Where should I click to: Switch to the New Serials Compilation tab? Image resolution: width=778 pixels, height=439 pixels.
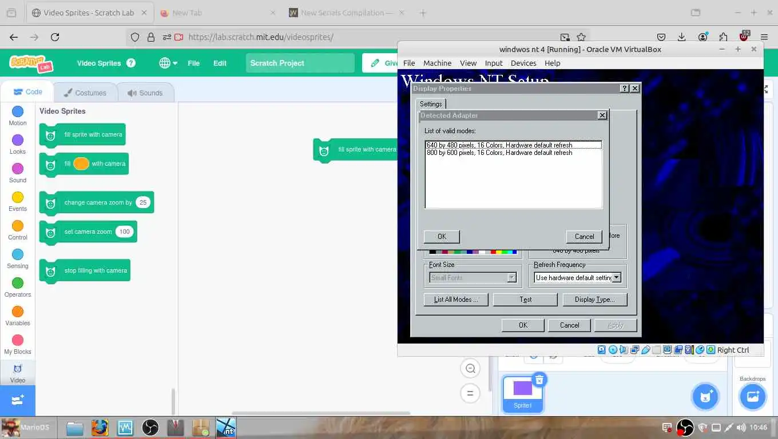(x=346, y=13)
